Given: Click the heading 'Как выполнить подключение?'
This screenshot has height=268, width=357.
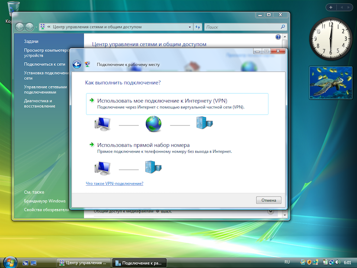Looking at the screenshot, I should (123, 83).
